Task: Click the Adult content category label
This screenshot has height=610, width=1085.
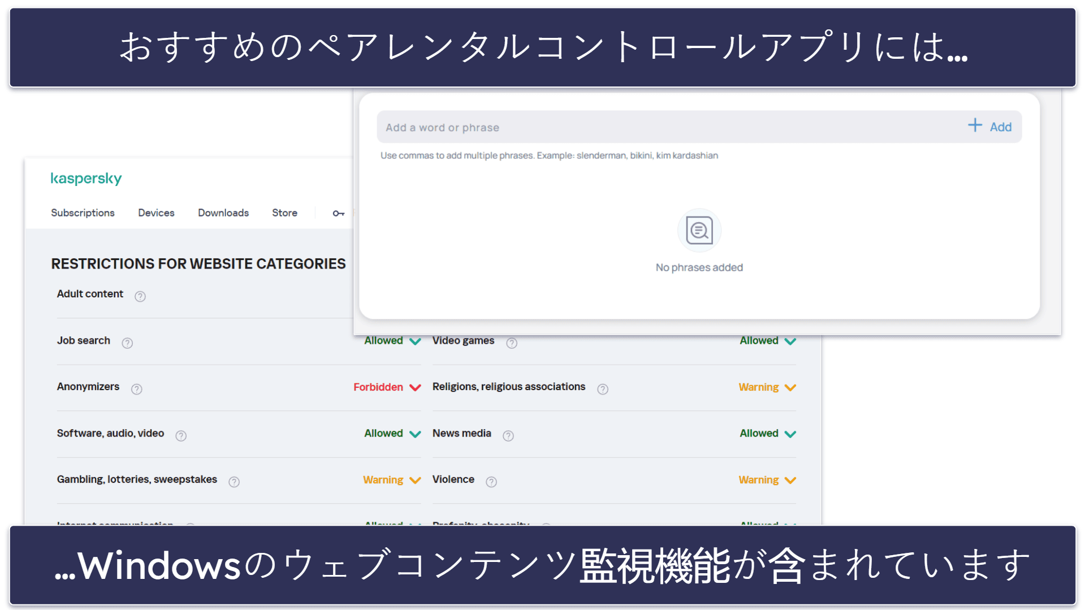Action: [90, 294]
